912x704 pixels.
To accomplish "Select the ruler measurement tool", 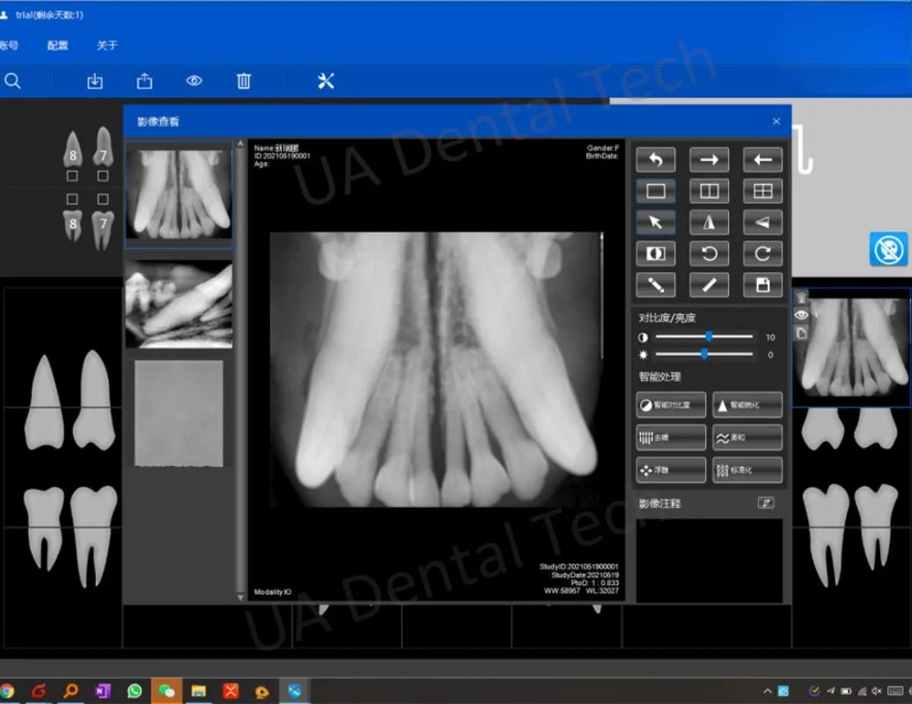I will (x=656, y=285).
